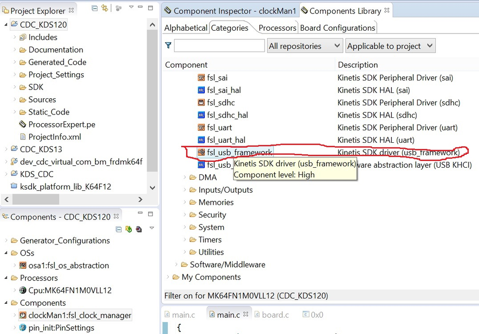This screenshot has width=479, height=334.
Task: Switch to the Processors tab
Action: 277,28
